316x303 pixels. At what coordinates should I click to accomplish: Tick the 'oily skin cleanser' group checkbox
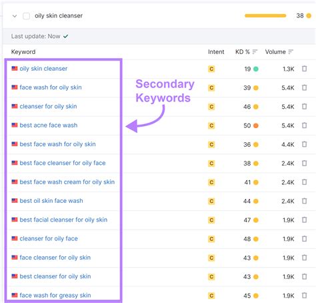click(x=26, y=16)
